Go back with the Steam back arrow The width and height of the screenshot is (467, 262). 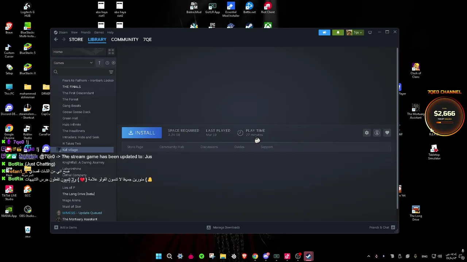(x=56, y=39)
